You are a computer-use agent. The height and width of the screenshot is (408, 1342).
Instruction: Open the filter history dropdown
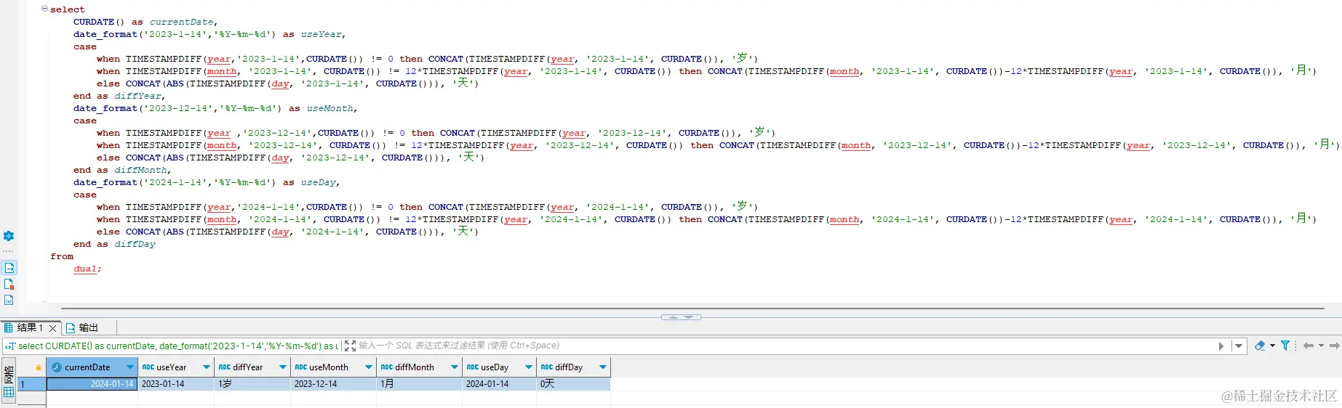[x=1239, y=346]
